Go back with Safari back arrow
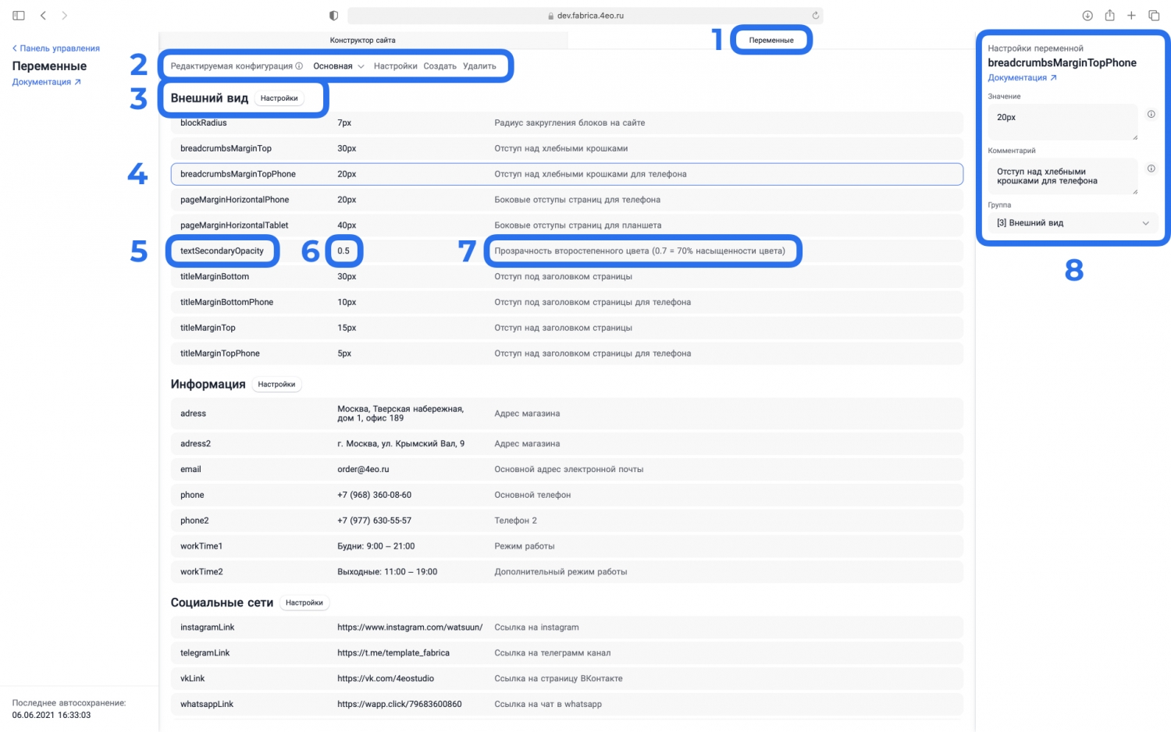This screenshot has height=732, width=1171. (x=43, y=16)
